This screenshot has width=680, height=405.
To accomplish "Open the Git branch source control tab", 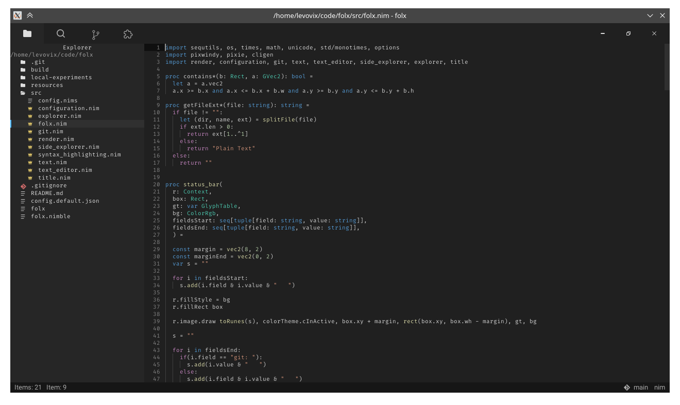I will click(x=96, y=34).
